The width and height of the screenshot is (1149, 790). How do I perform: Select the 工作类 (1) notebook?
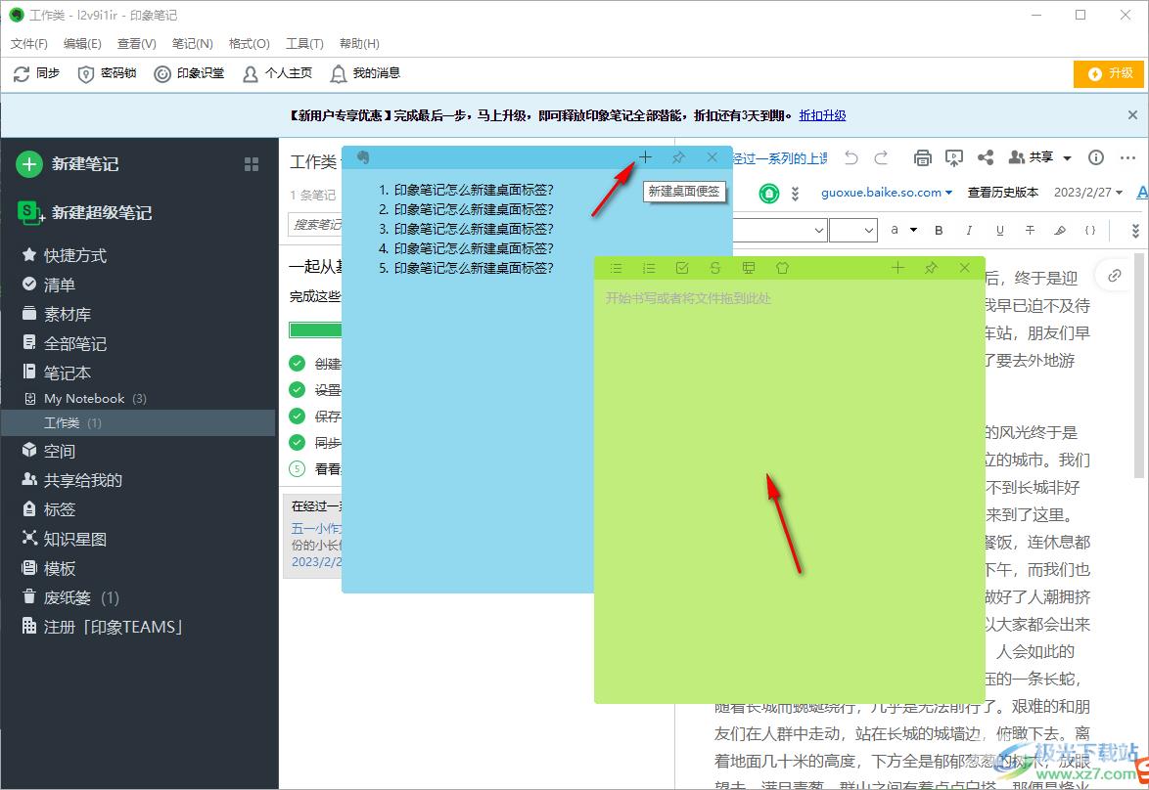(138, 422)
